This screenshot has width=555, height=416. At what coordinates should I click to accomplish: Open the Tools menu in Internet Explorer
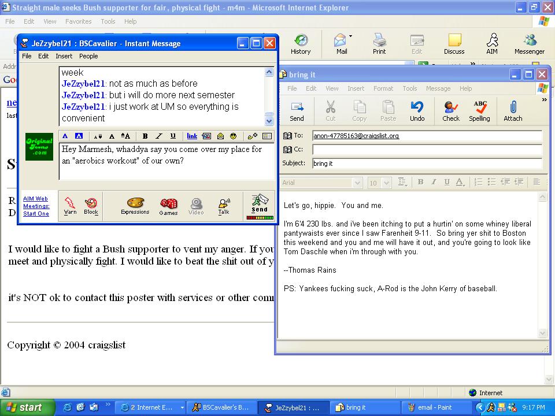pos(108,21)
